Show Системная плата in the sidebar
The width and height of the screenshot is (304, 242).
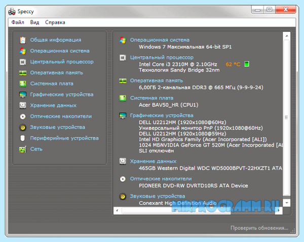tap(52, 84)
